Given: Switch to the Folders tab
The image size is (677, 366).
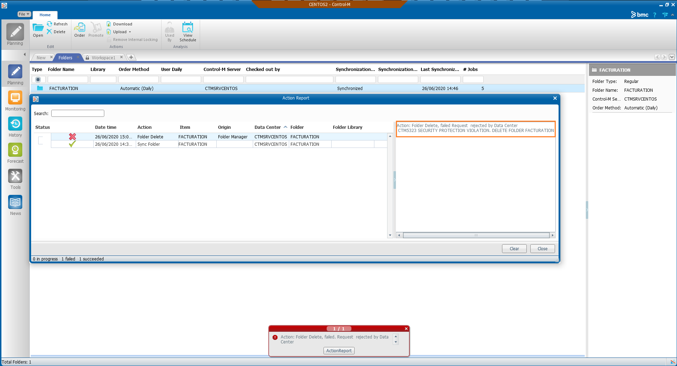Looking at the screenshot, I should click(x=65, y=58).
